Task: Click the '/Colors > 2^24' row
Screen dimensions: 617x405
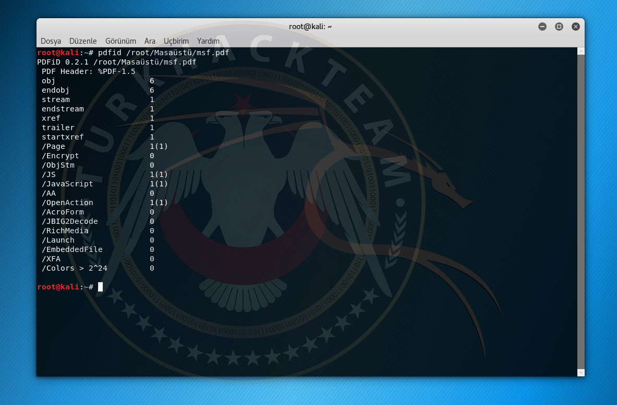Action: coord(98,268)
